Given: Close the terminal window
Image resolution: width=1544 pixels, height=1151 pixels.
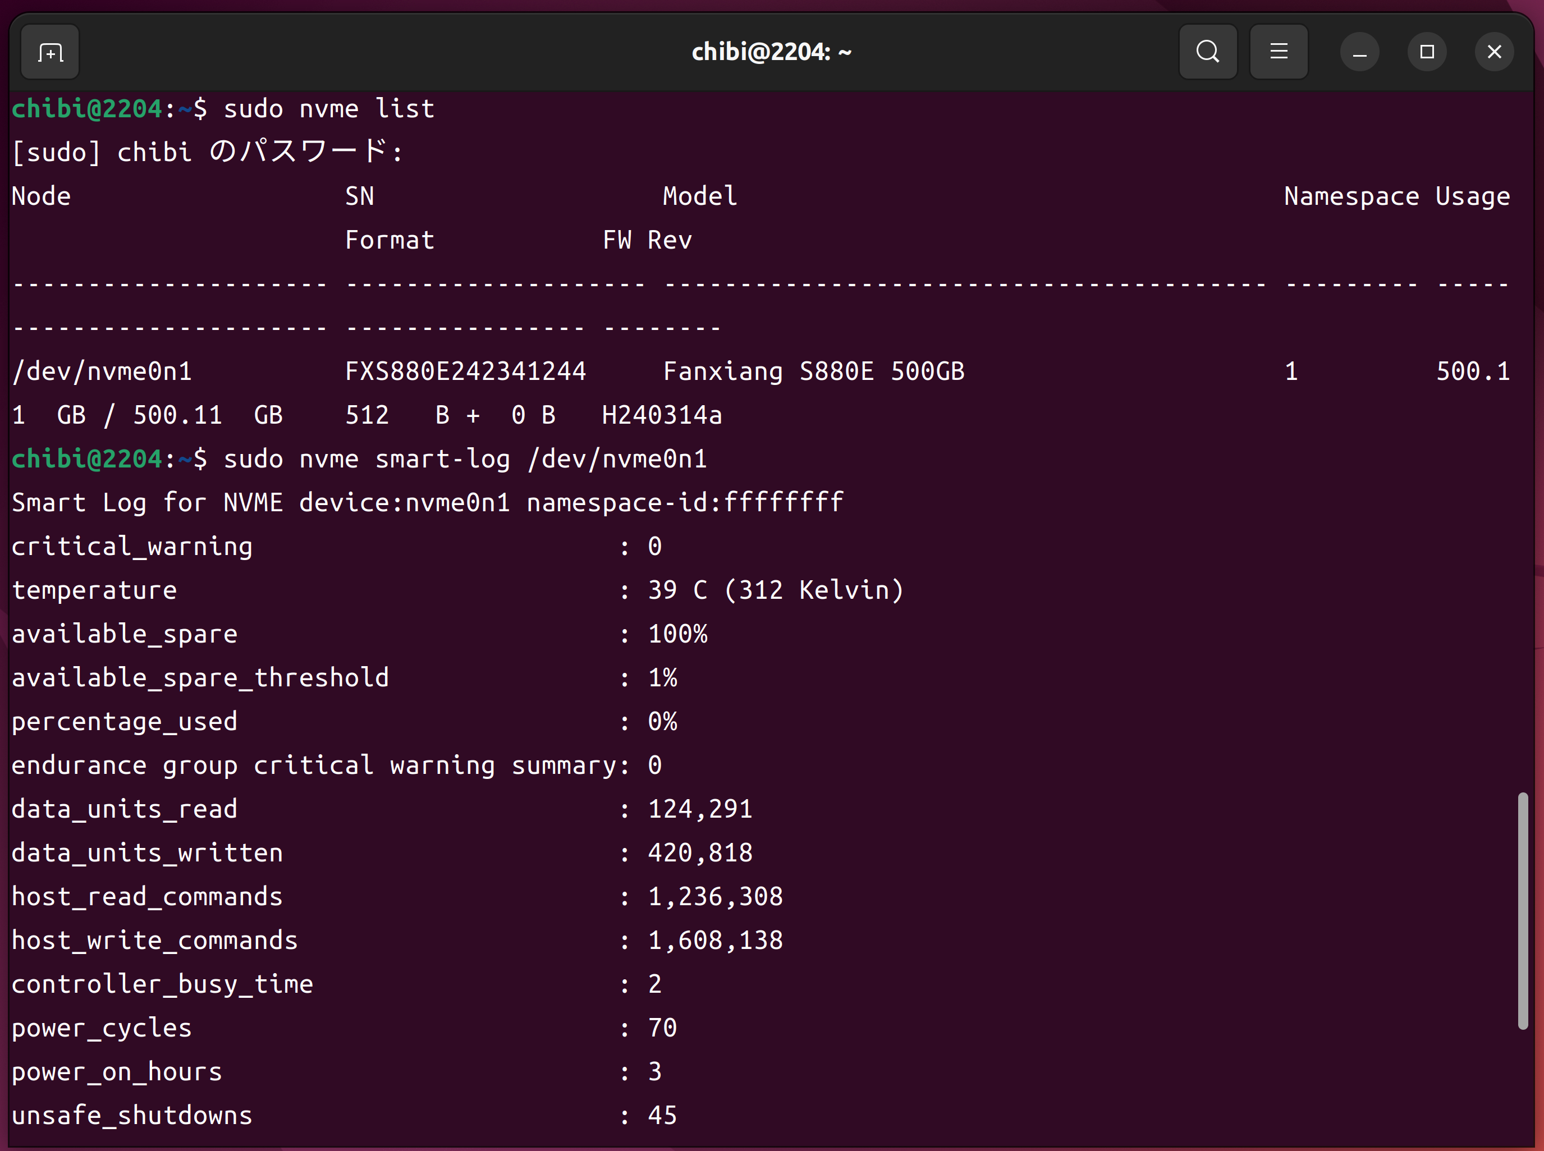Looking at the screenshot, I should pos(1494,52).
